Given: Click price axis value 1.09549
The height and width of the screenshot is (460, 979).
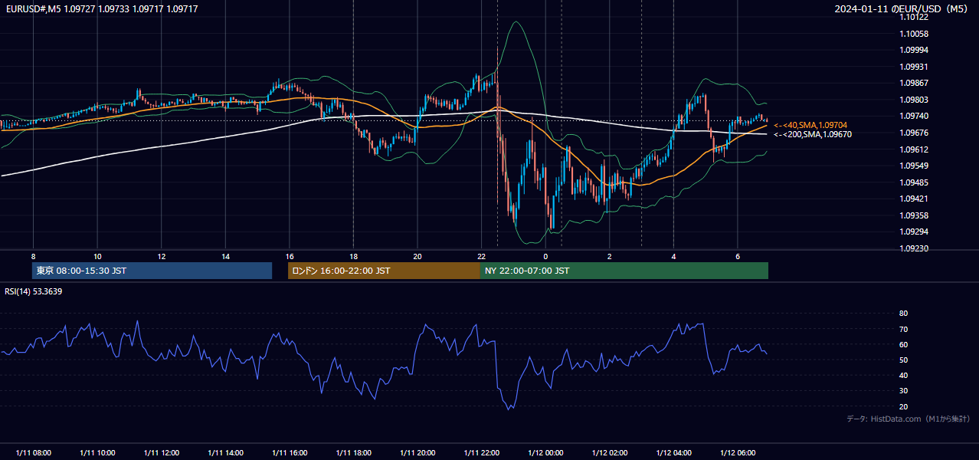Looking at the screenshot, I should [x=914, y=166].
